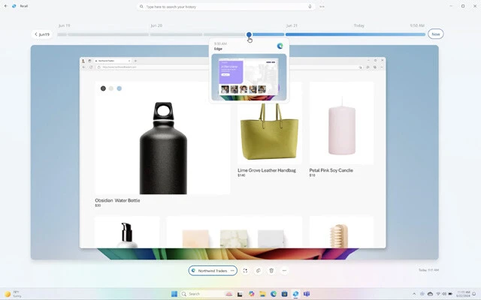This screenshot has height=300, width=481.
Task: Expand the Northwind Traders button options
Action: click(232, 270)
